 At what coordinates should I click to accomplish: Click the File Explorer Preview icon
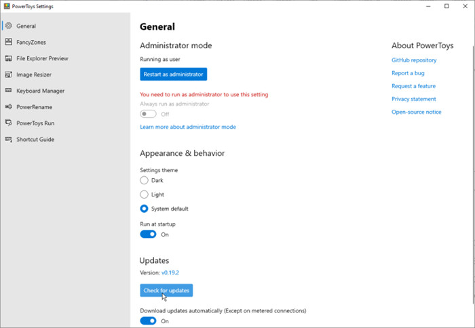click(x=8, y=58)
